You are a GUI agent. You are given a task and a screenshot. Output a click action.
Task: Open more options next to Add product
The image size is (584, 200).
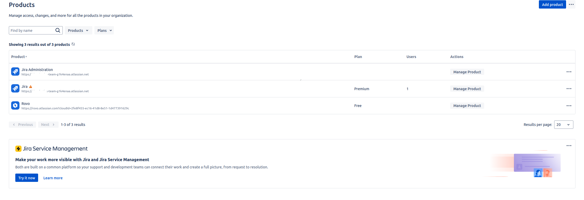click(571, 4)
